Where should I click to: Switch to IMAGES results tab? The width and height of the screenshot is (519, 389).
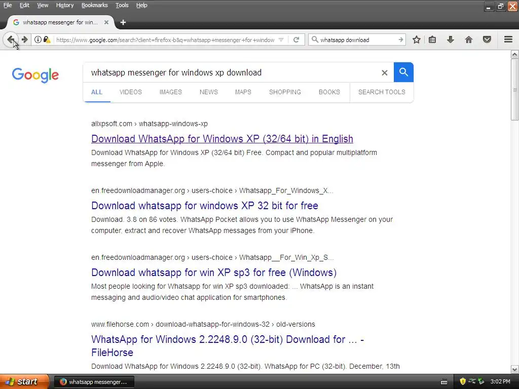170,92
